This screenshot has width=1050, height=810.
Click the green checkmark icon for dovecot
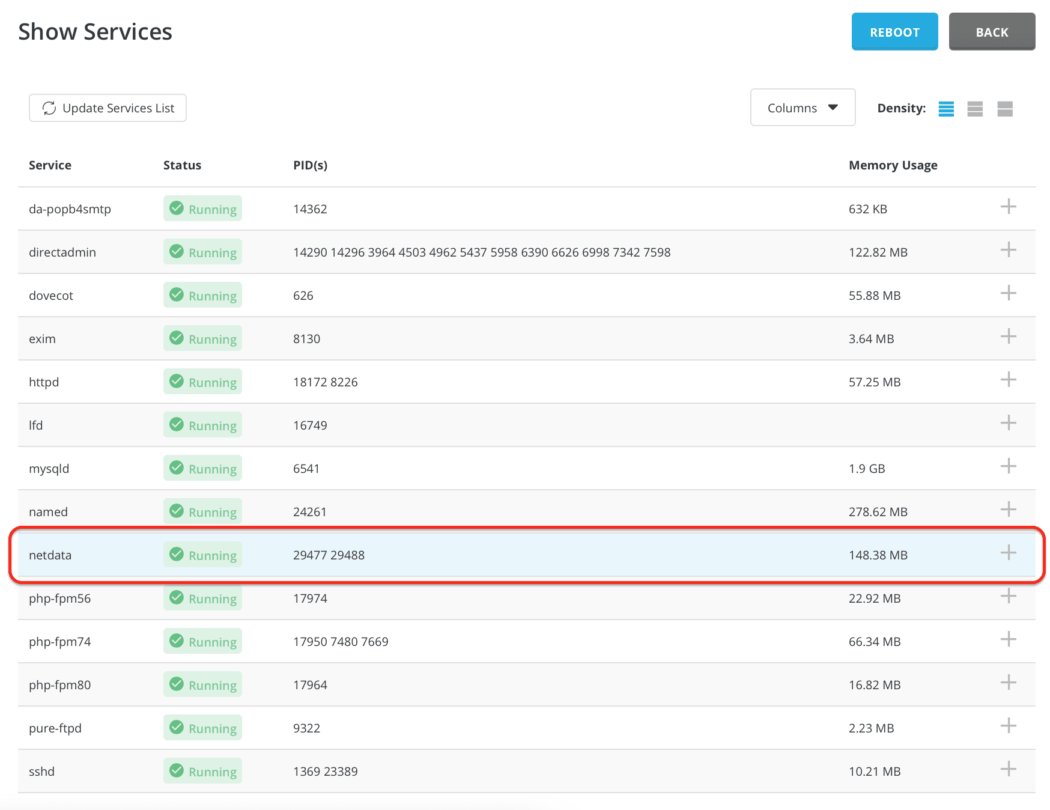176,295
